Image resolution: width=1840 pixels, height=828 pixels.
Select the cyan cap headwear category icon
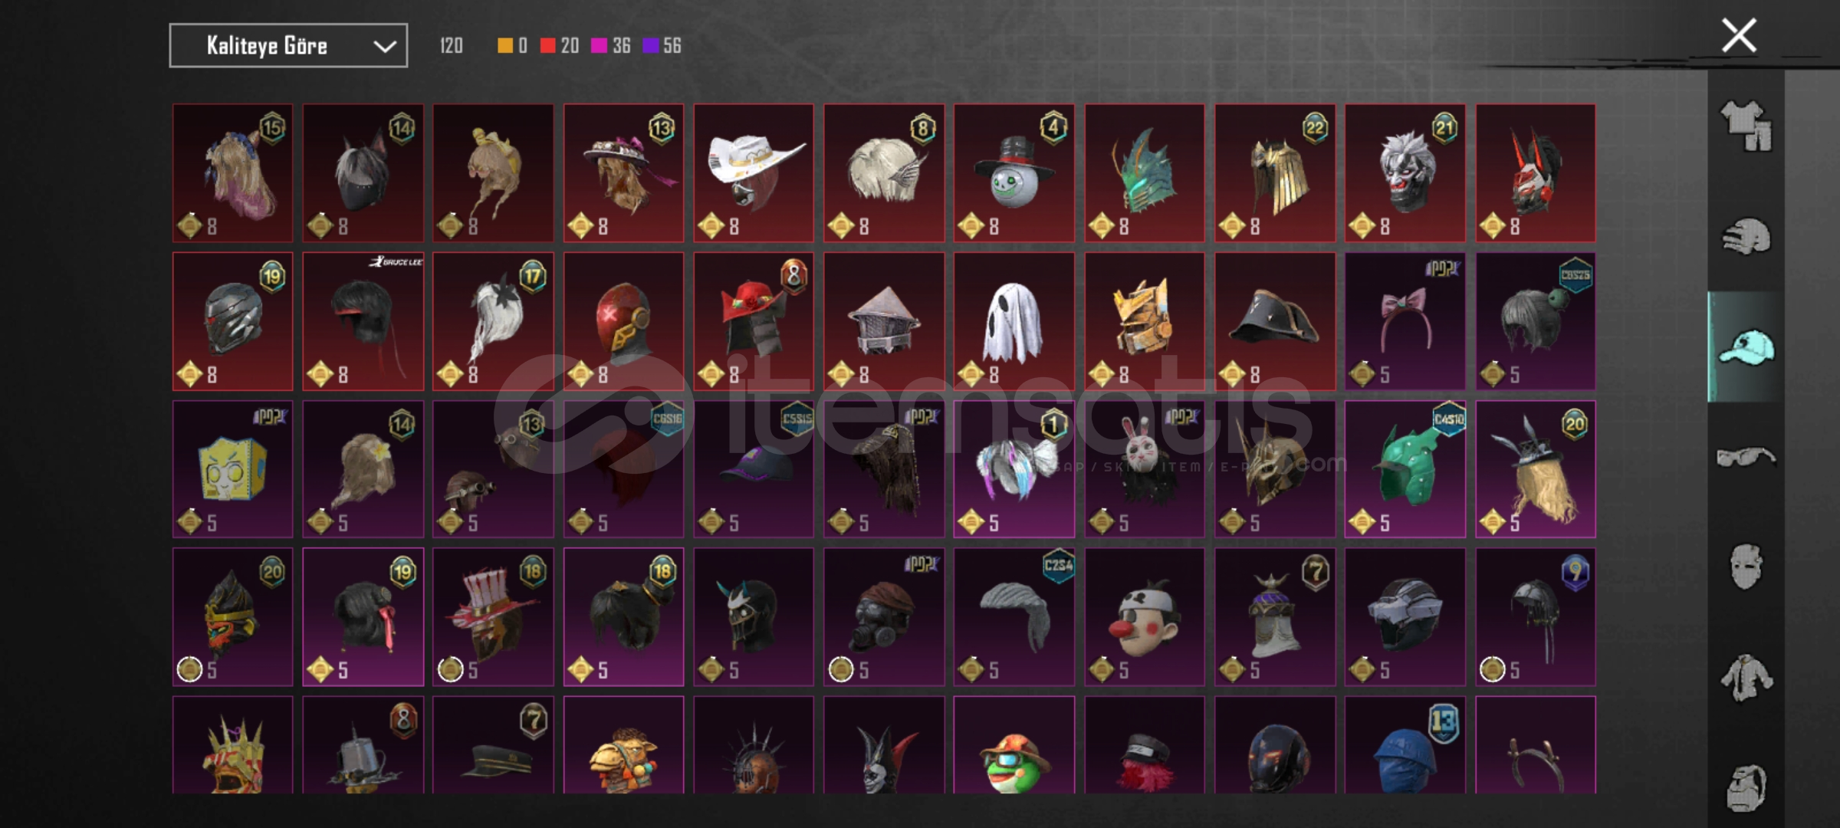coord(1746,347)
